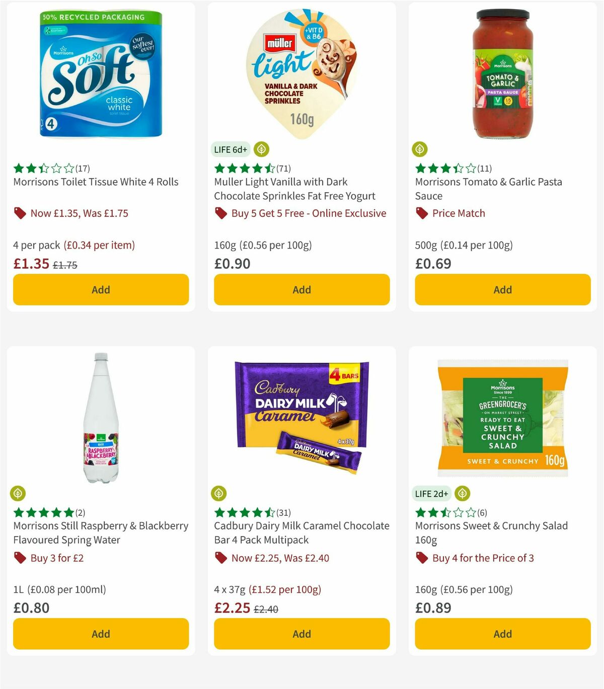Add the Raspberry & Blackberry spring water
Image resolution: width=604 pixels, height=689 pixels.
pyautogui.click(x=101, y=634)
